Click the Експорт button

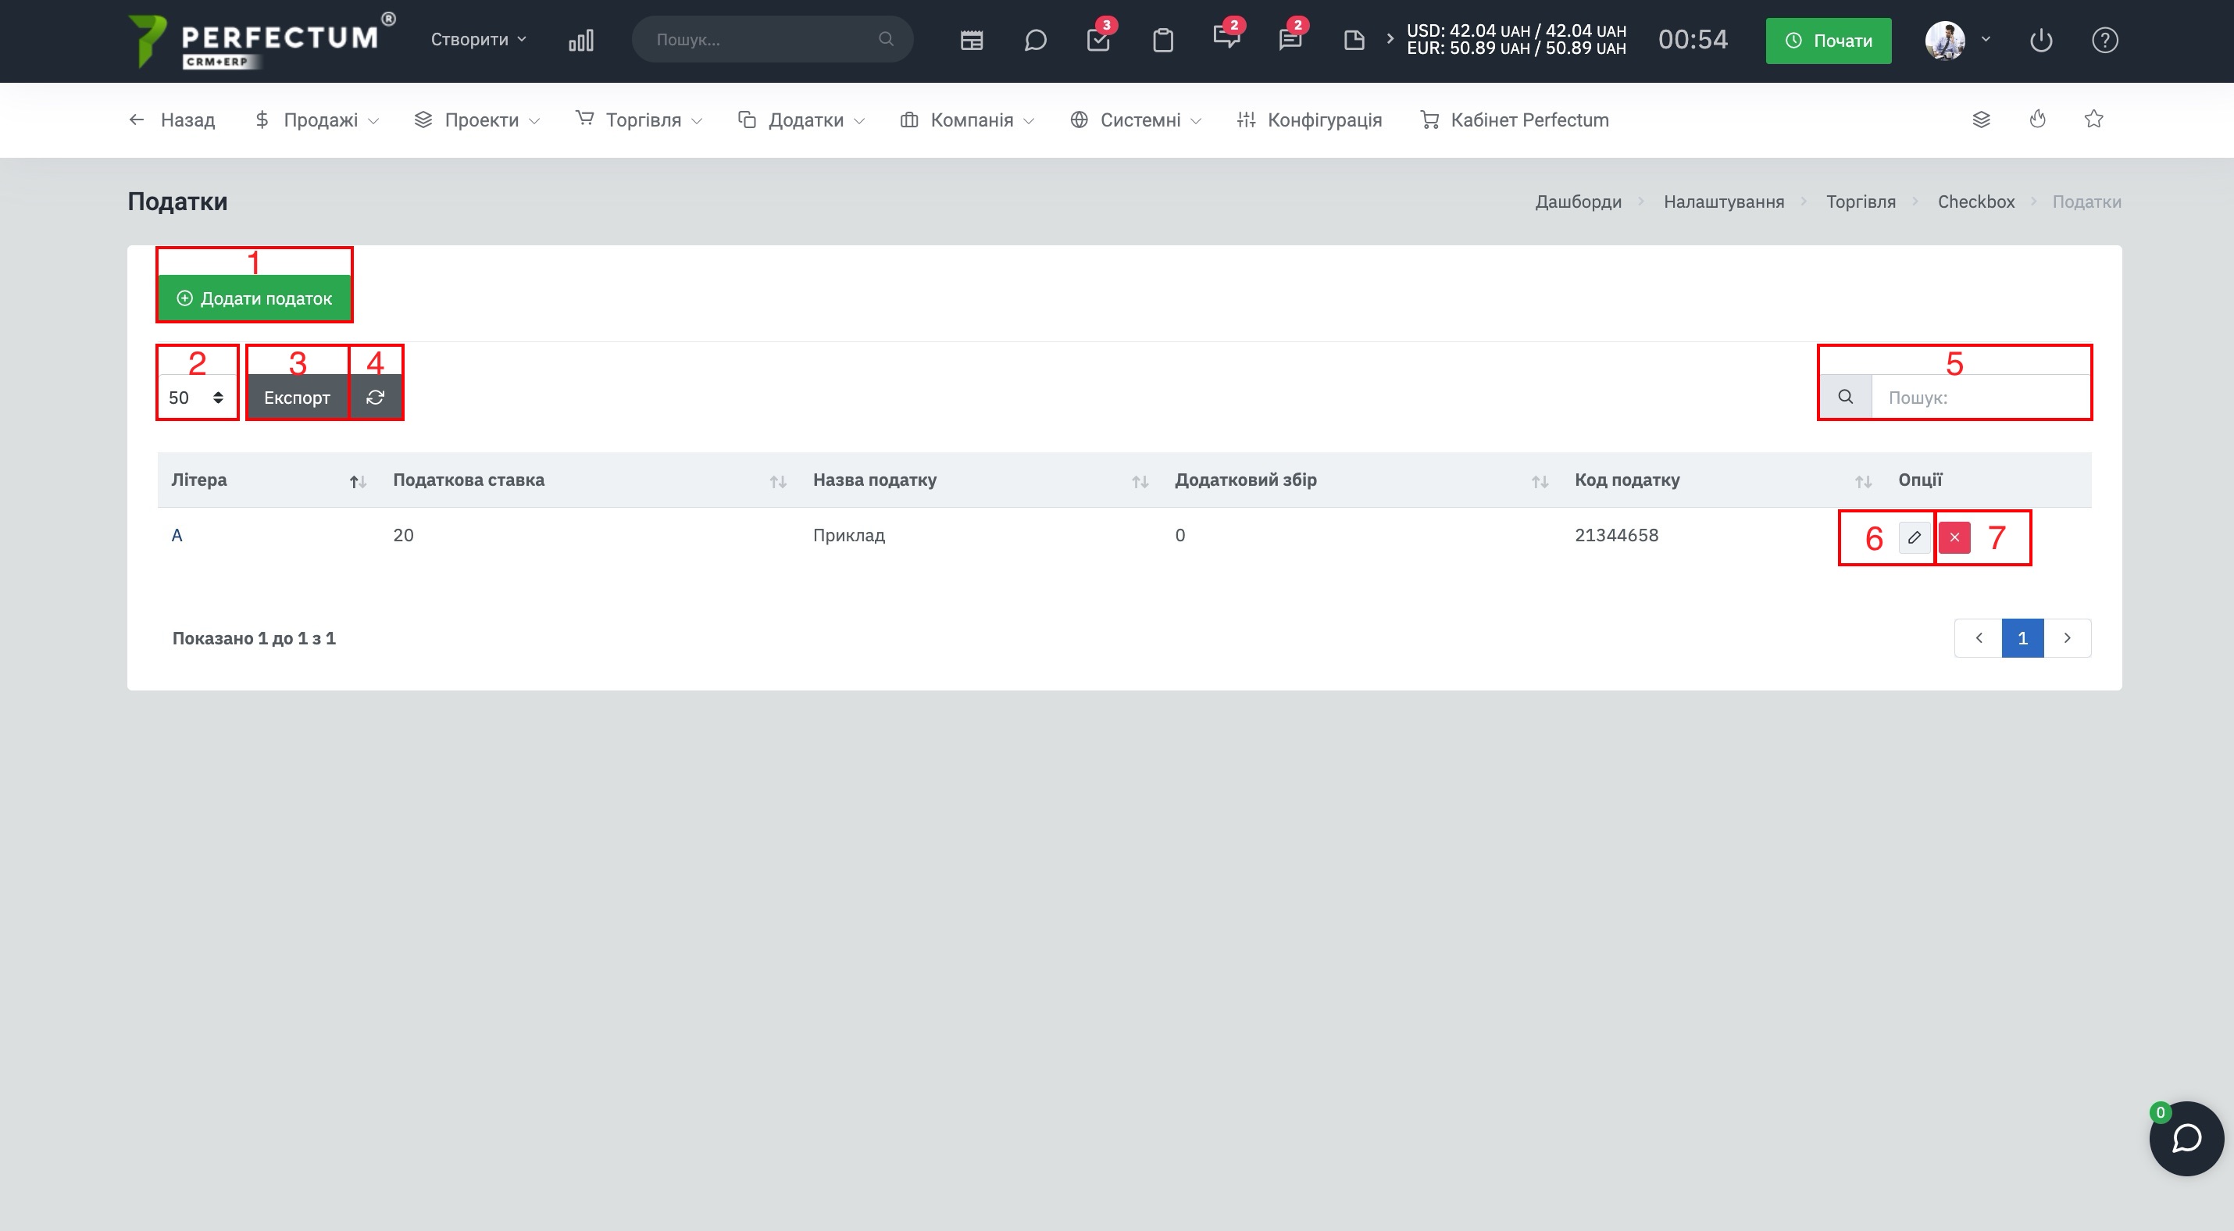(x=298, y=397)
